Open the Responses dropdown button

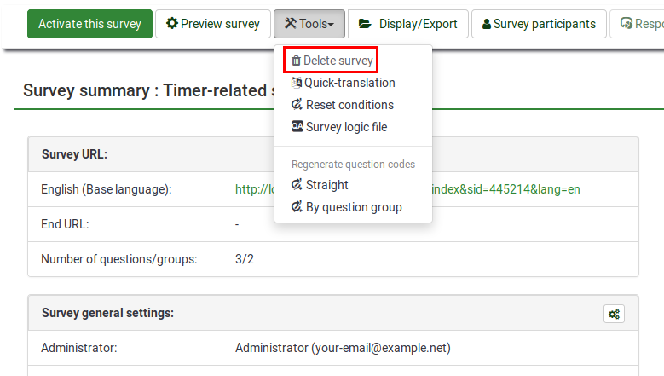(638, 24)
